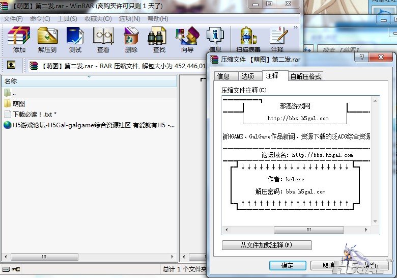Image resolution: width=397 pixels, height=278 pixels.
Task: Click inside the archive comment text box
Action: point(296,161)
